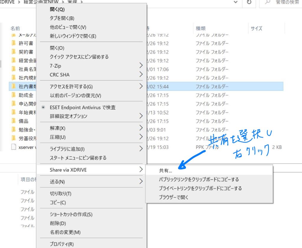Expand the 7-Zip submenu
302x248 pixels.
tap(141, 66)
